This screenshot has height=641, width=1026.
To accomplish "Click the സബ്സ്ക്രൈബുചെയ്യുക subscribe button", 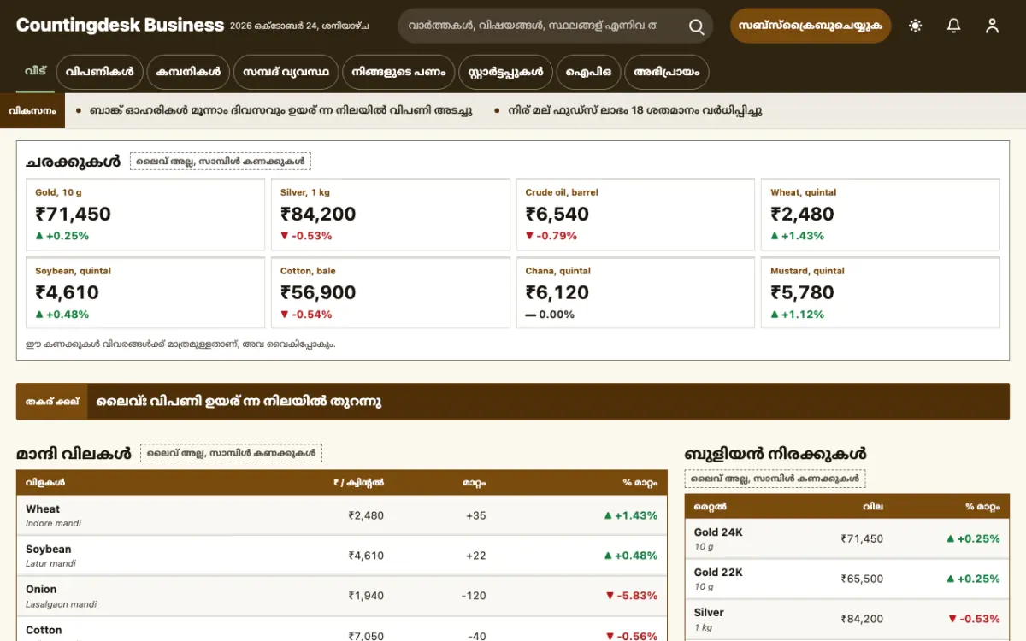I will 811,26.
